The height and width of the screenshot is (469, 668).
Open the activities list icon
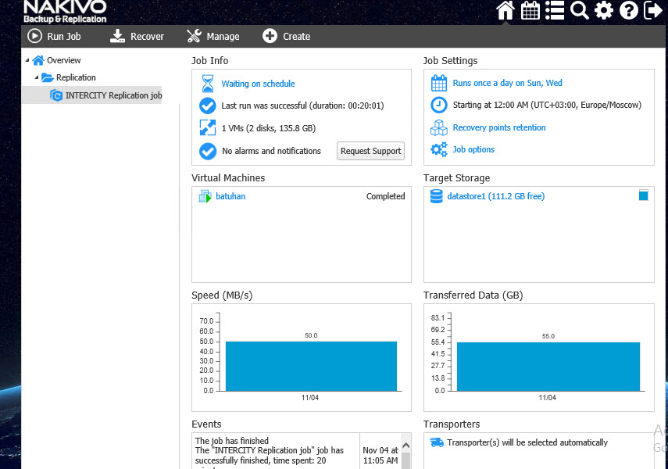[x=555, y=10]
